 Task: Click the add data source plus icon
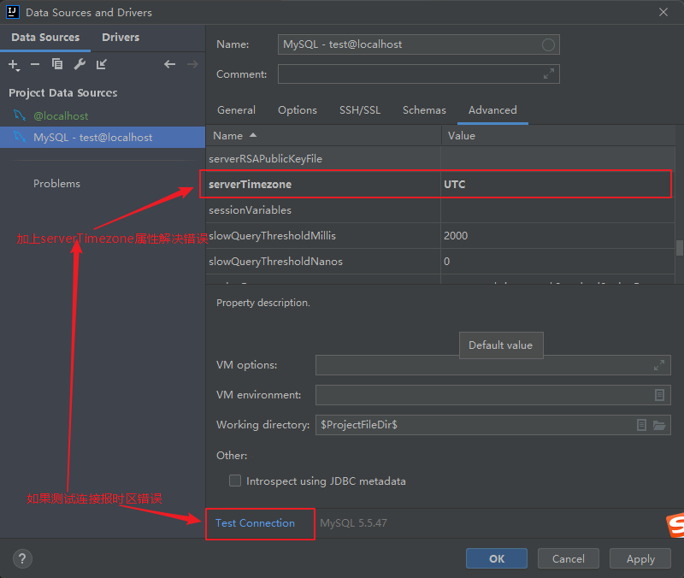click(14, 65)
